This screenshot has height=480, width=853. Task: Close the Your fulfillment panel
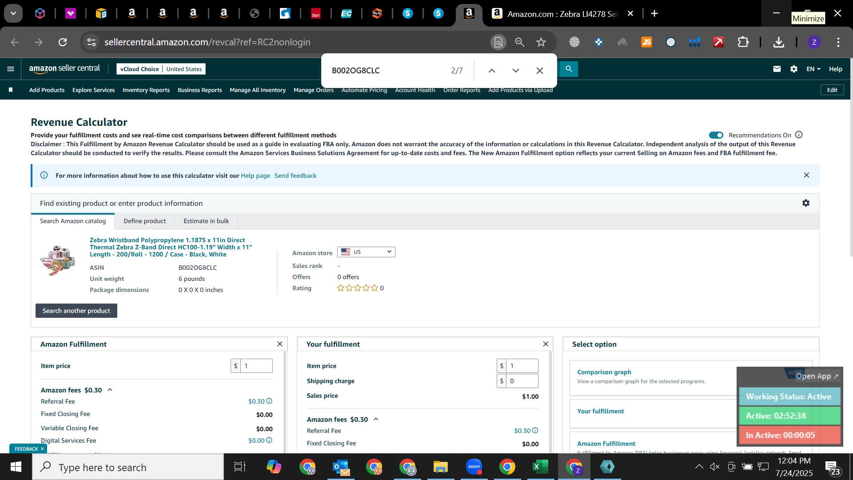click(546, 344)
